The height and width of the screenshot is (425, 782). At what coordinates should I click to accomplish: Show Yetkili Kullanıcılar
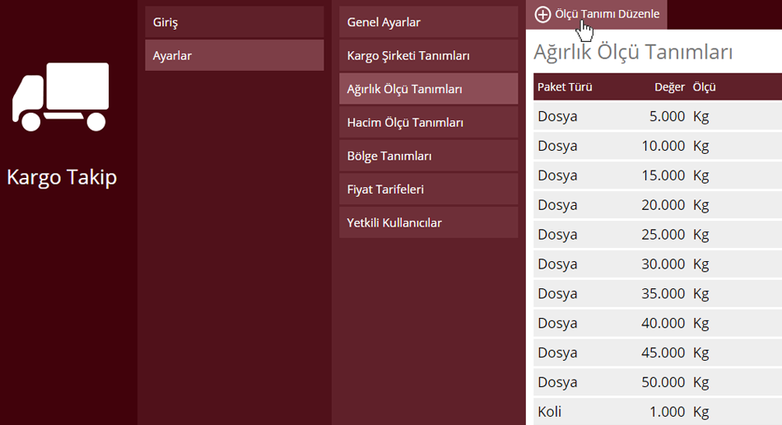coord(428,222)
